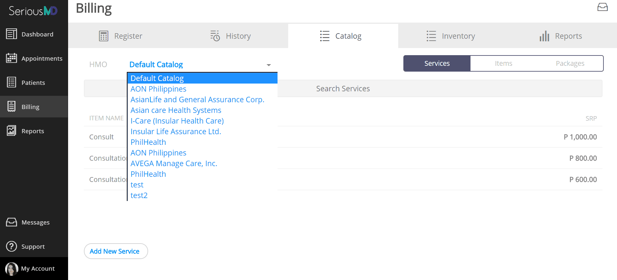Click the Reports bar chart icon in tabs
The width and height of the screenshot is (617, 280).
(x=544, y=36)
